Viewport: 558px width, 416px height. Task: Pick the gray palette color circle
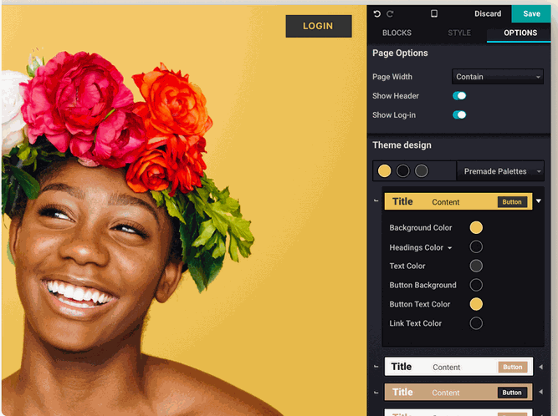click(422, 171)
